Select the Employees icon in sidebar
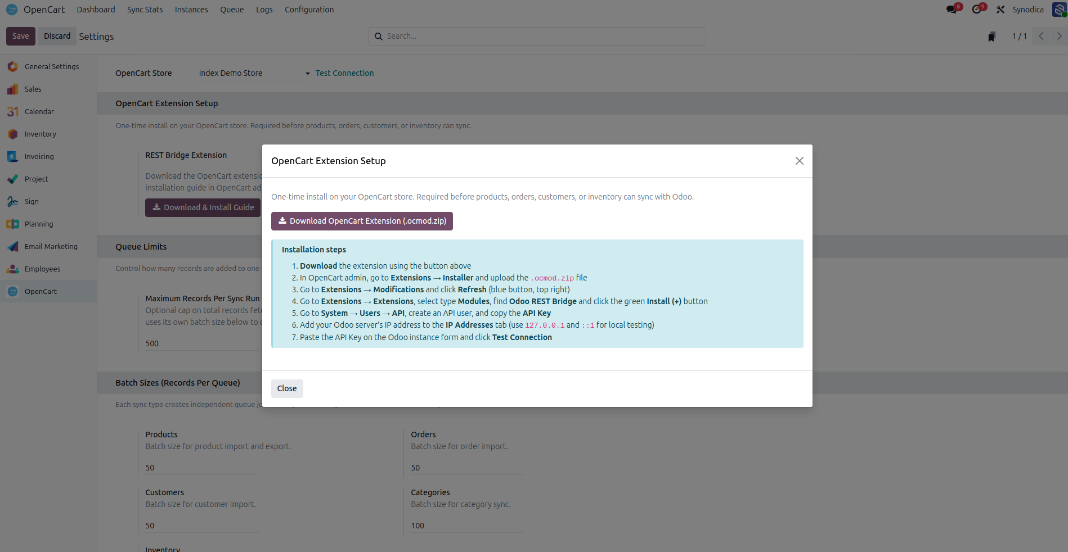The width and height of the screenshot is (1068, 552). pyautogui.click(x=12, y=269)
